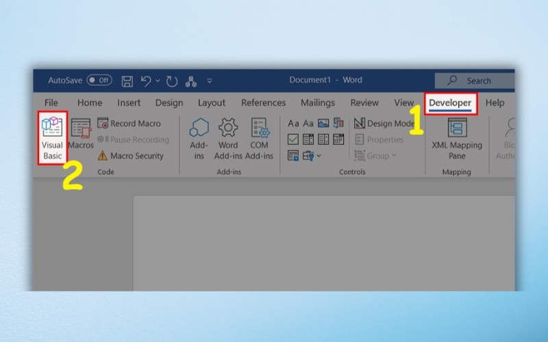Open control Properties

(379, 140)
